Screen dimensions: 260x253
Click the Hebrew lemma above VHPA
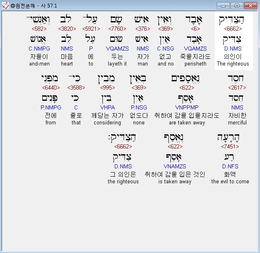(106, 99)
